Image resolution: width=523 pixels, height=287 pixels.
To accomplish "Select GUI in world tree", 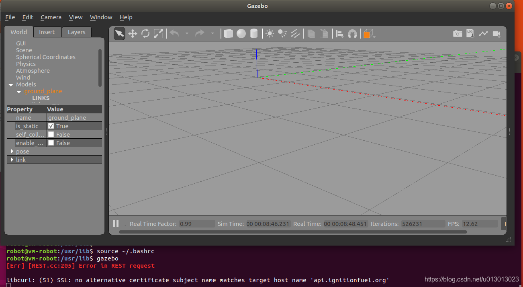I will pyautogui.click(x=21, y=43).
